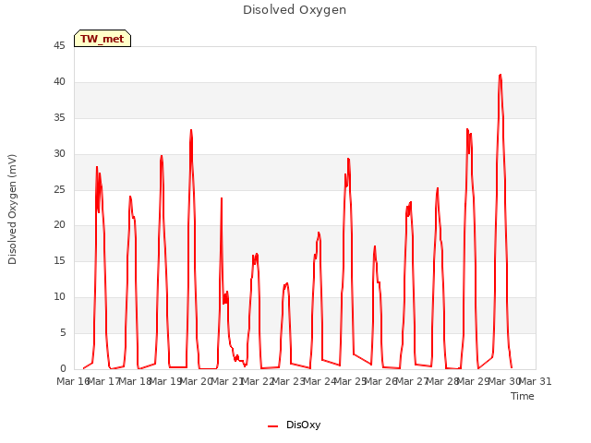Click the Mar 31 x-axis label
The width and height of the screenshot is (591, 443).
536,381
